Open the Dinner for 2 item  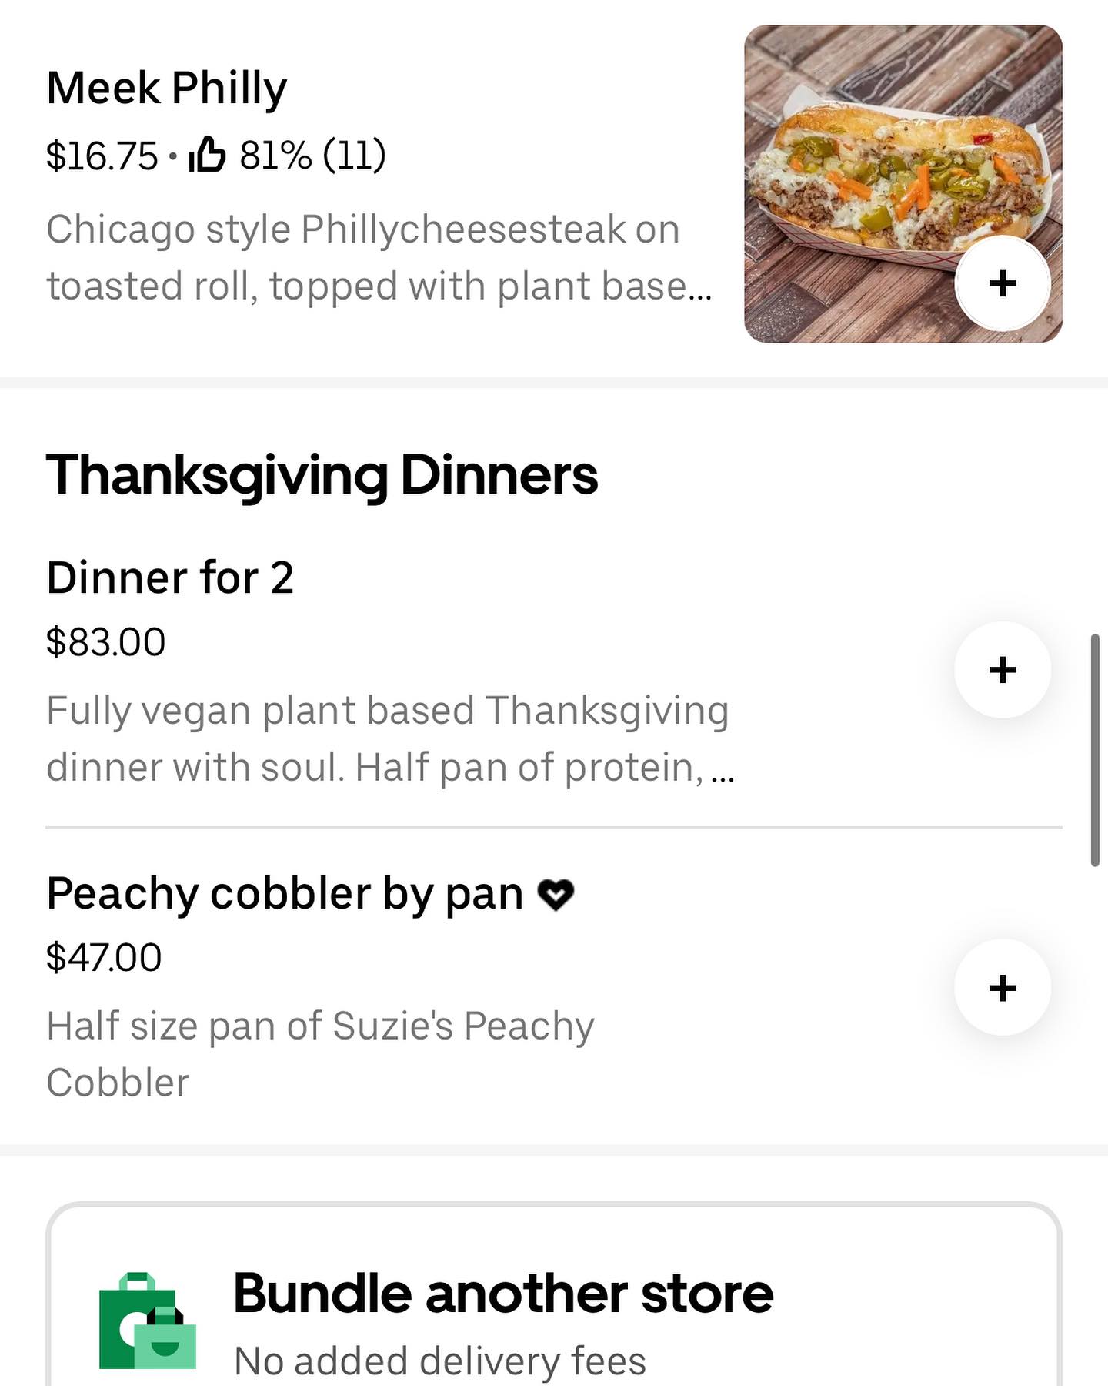tap(170, 577)
